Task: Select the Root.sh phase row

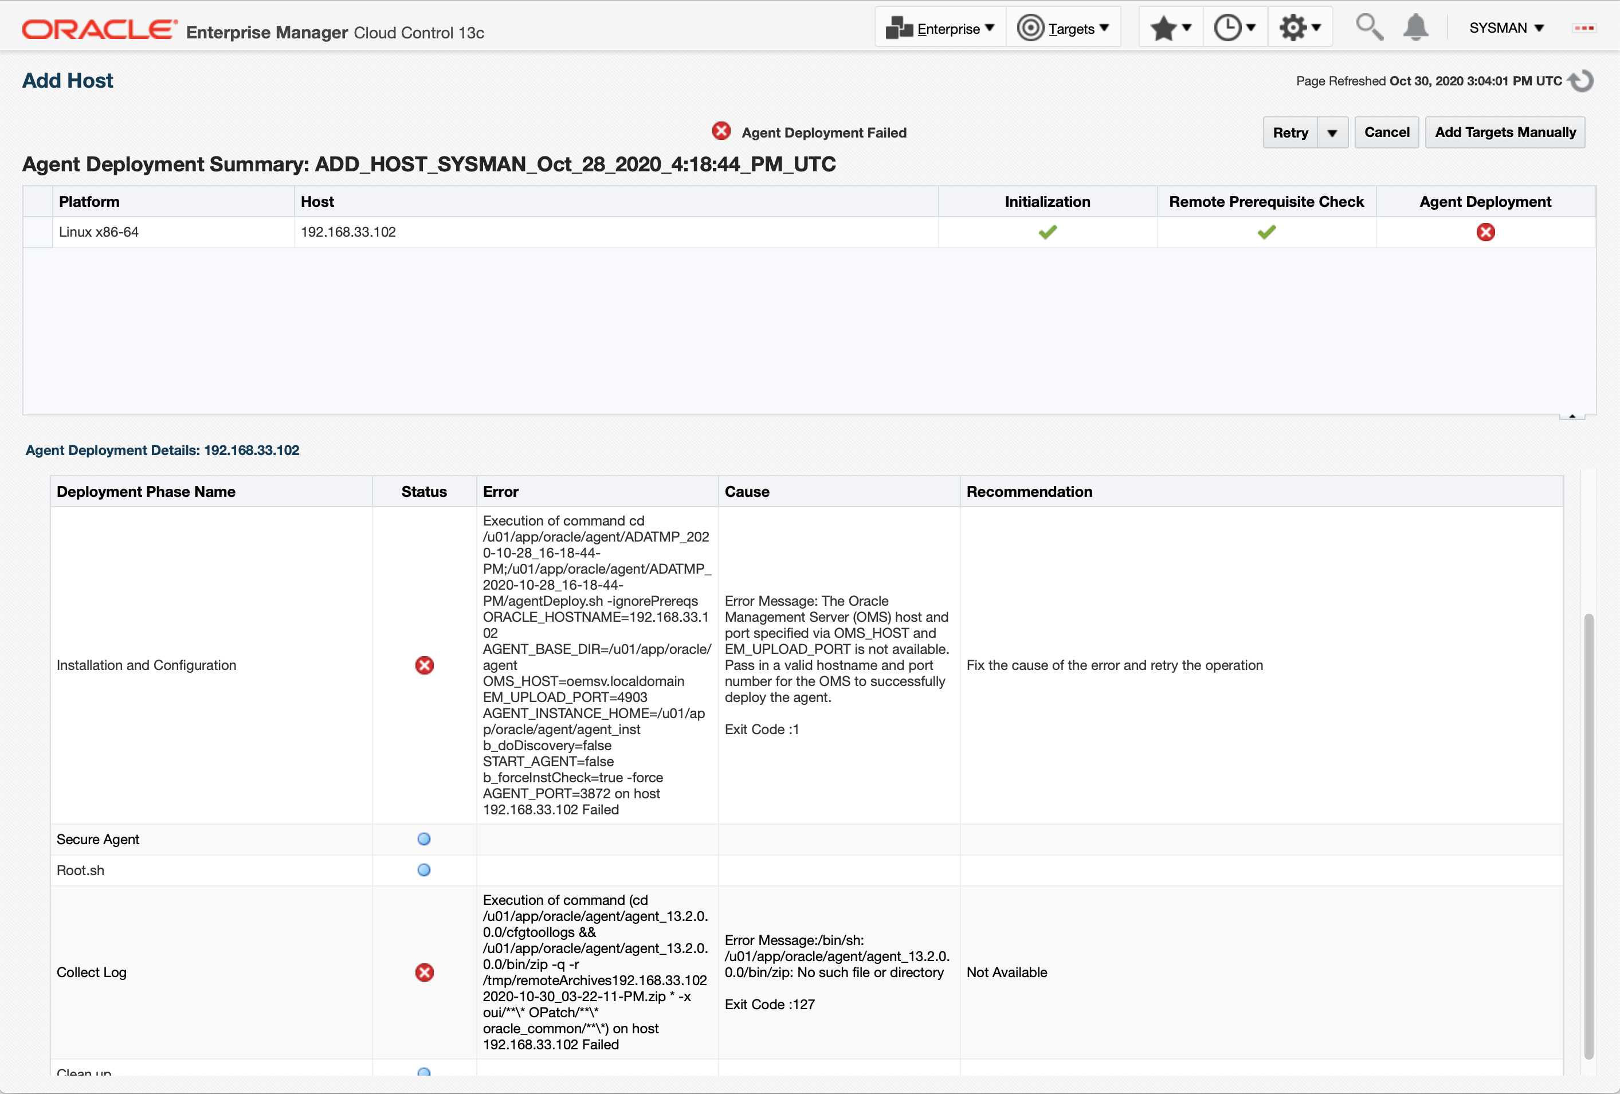Action: (x=806, y=870)
